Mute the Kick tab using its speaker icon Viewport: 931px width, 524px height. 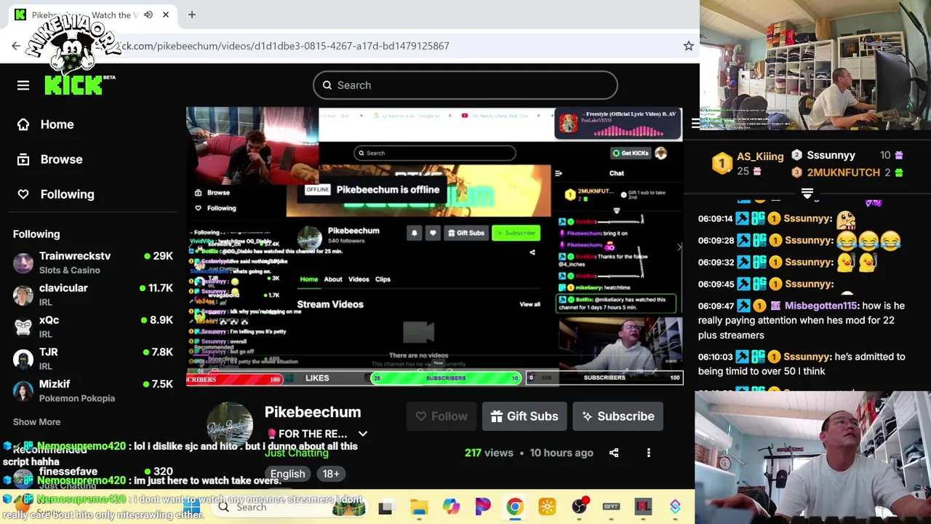[148, 15]
